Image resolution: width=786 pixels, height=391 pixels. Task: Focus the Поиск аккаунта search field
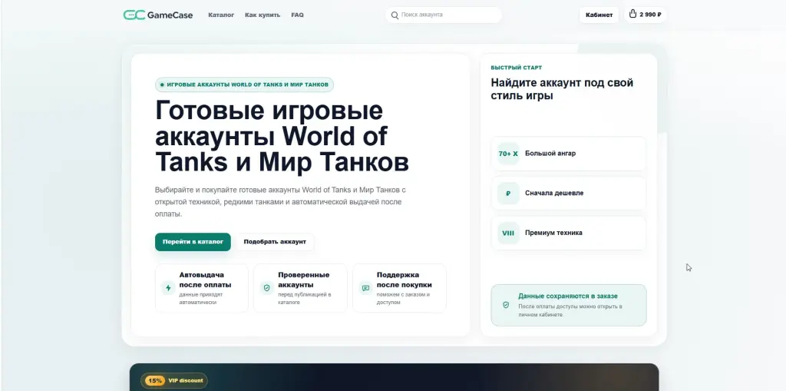(444, 15)
